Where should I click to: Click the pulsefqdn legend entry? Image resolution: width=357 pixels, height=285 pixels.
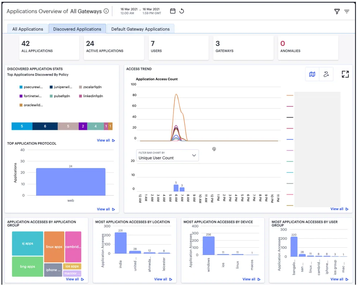60,96
